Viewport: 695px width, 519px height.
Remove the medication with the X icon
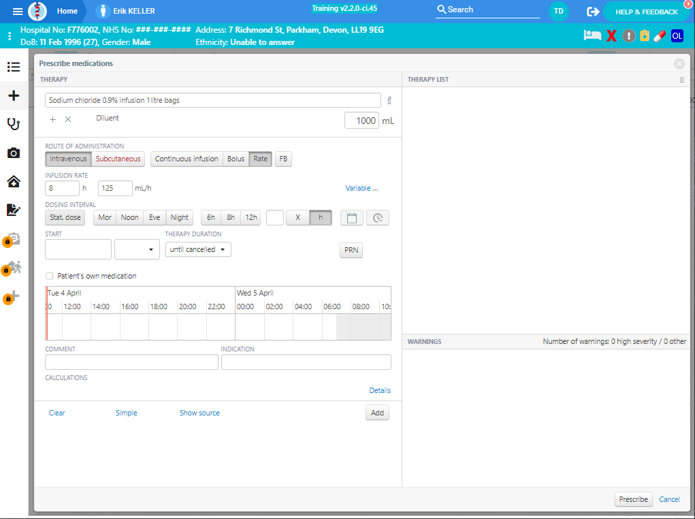click(x=68, y=119)
